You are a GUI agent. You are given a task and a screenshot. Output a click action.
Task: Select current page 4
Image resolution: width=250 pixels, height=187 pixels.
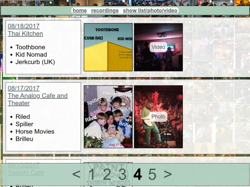[137, 174]
